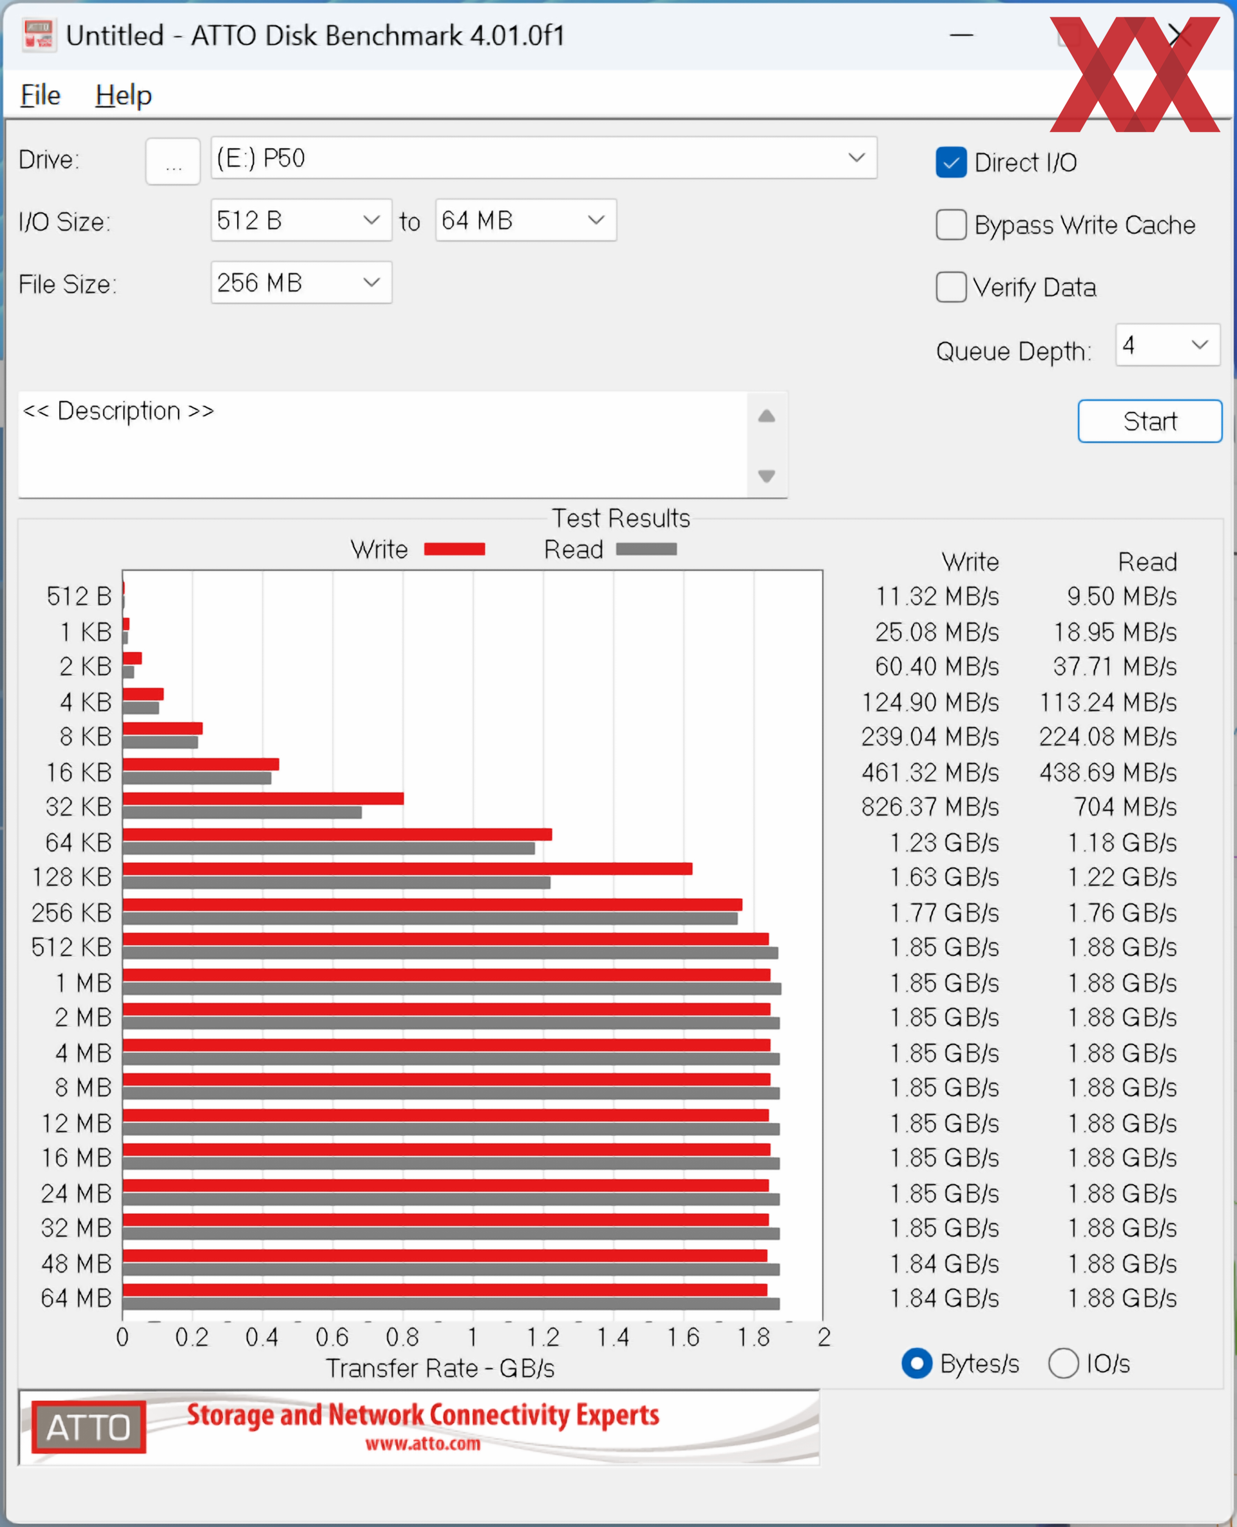Uncheck the Direct I/O checkbox

950,162
